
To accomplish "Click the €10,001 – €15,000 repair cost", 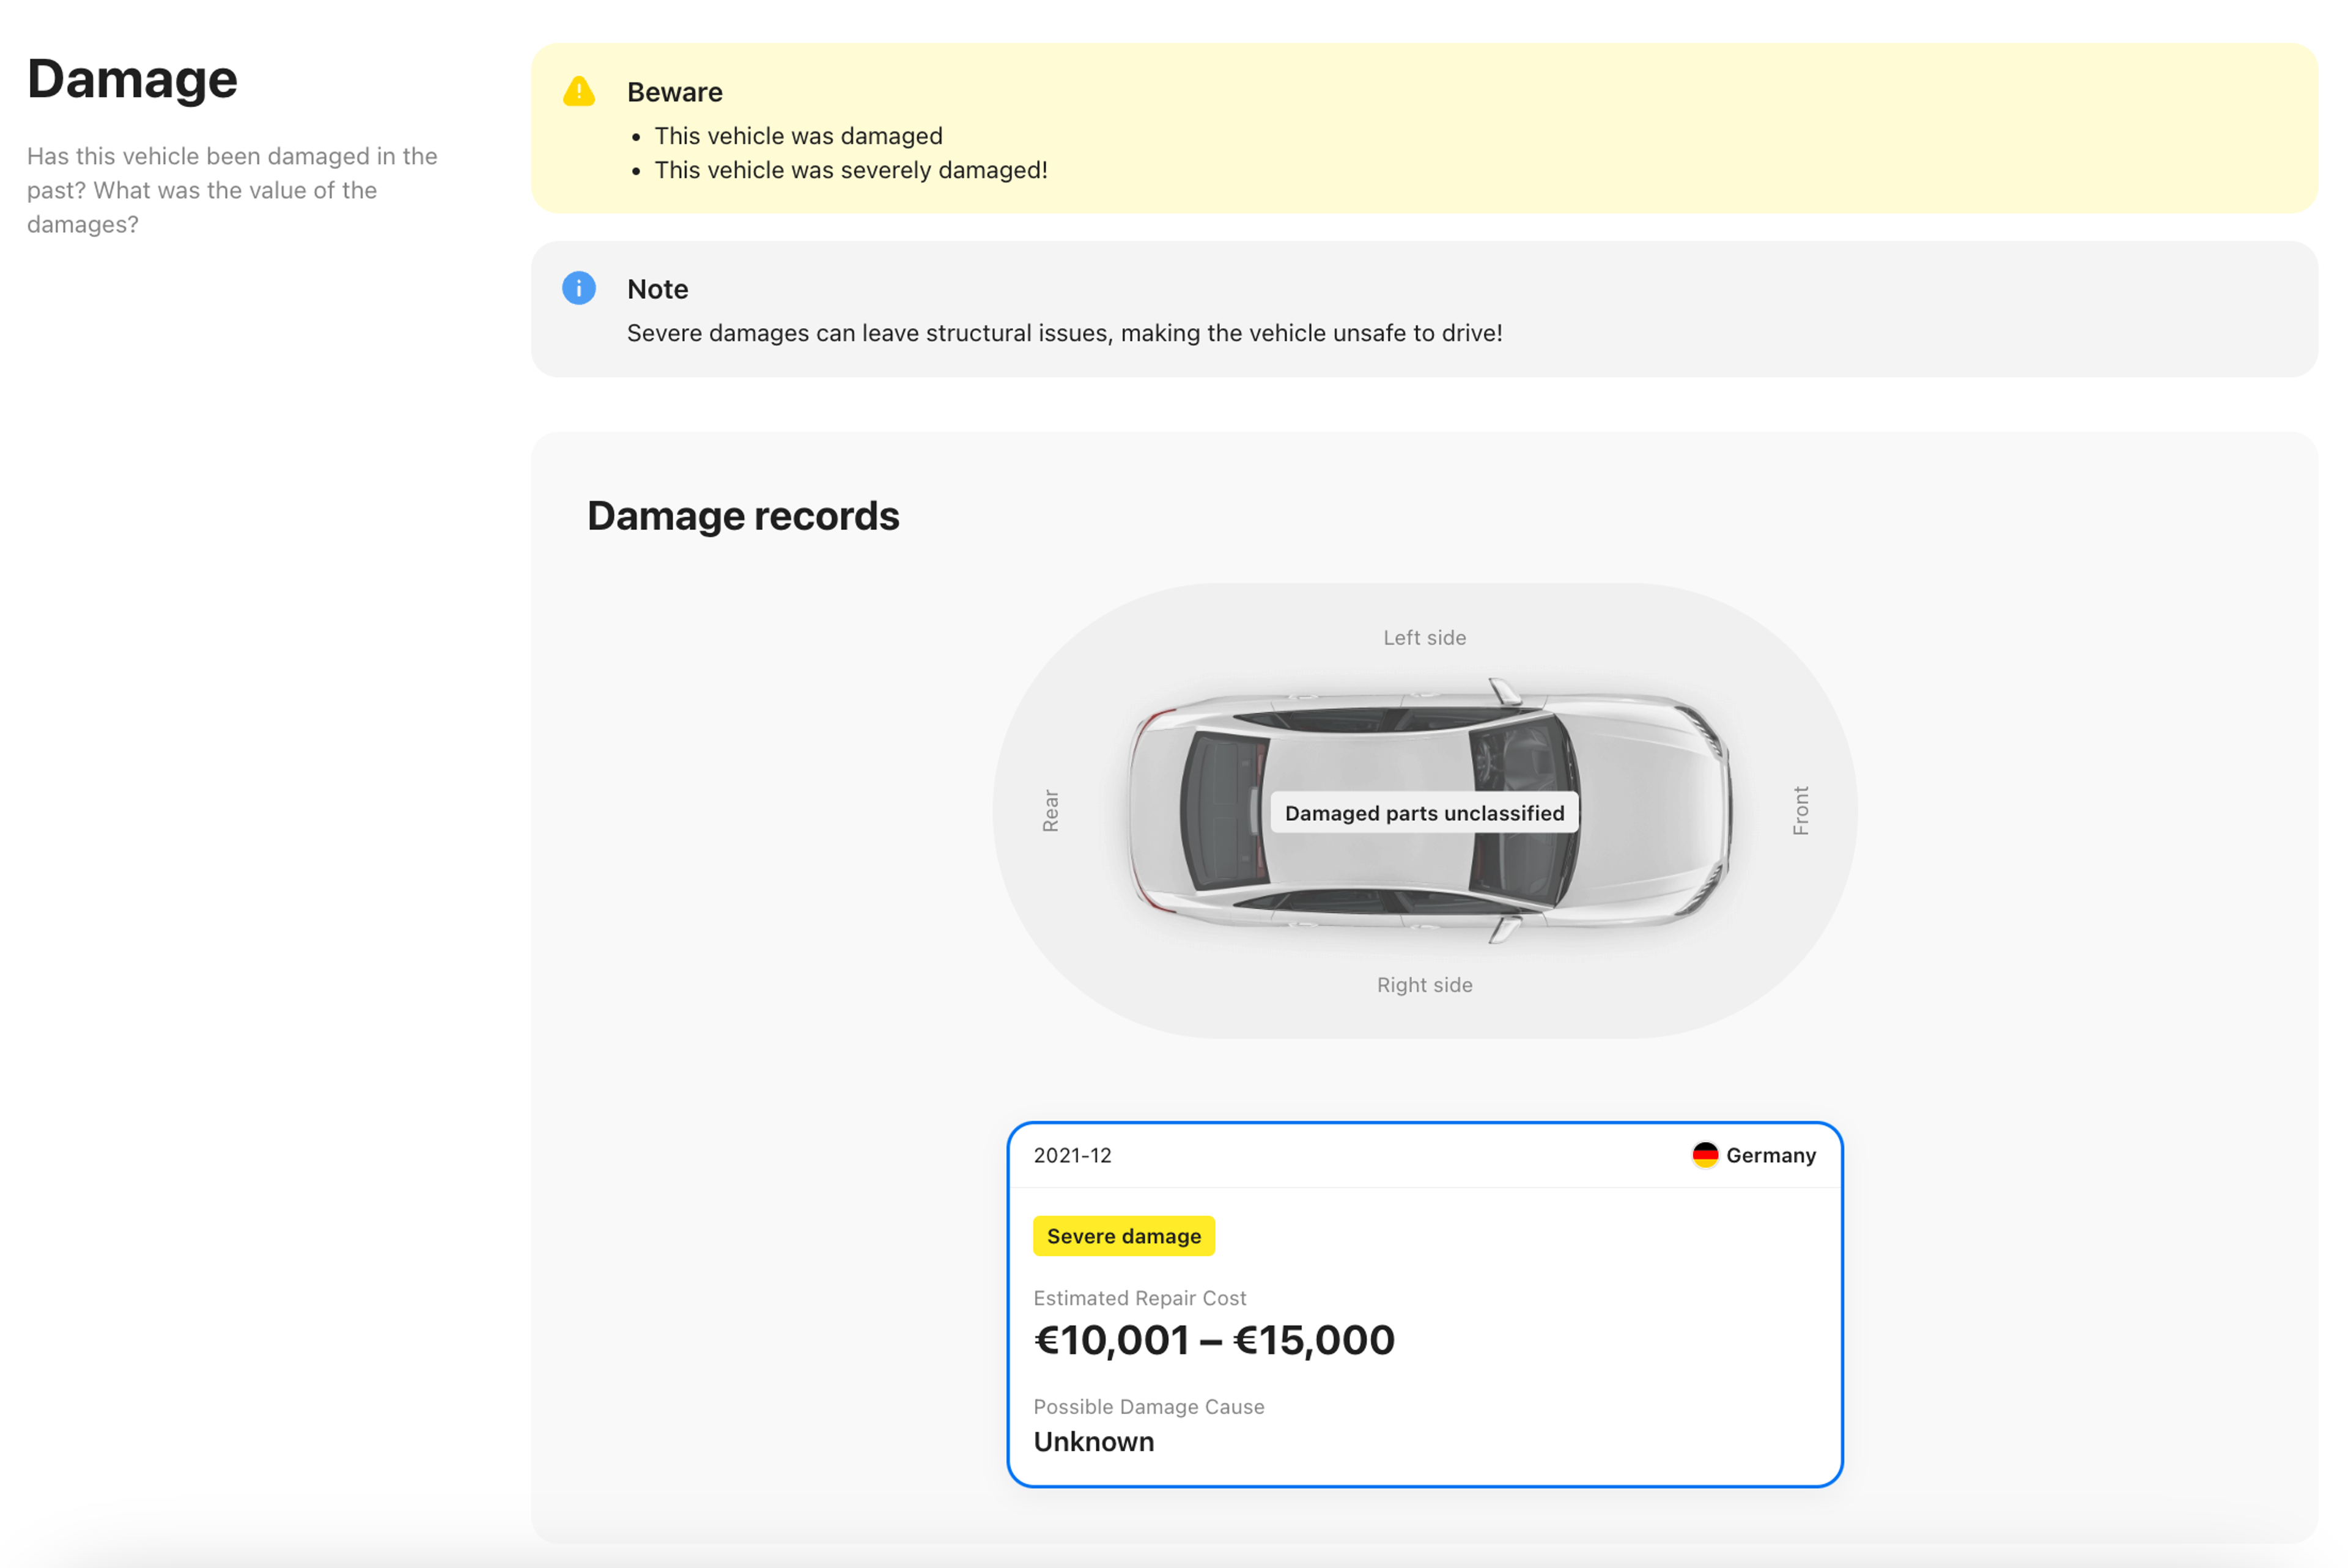I will click(x=1214, y=1340).
